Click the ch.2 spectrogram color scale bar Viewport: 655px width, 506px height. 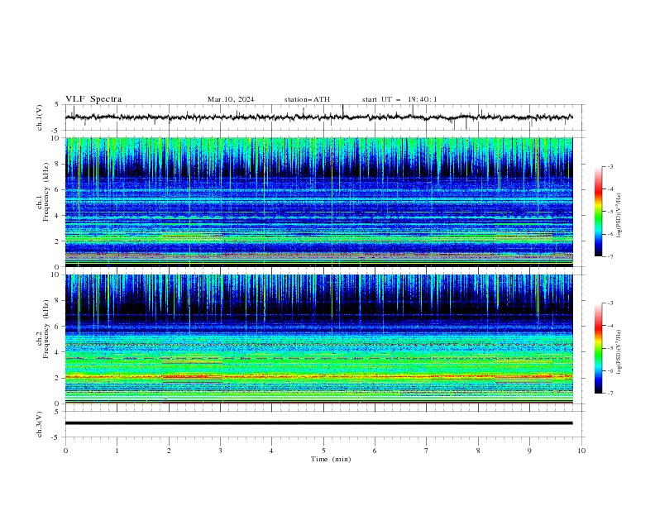click(x=599, y=348)
